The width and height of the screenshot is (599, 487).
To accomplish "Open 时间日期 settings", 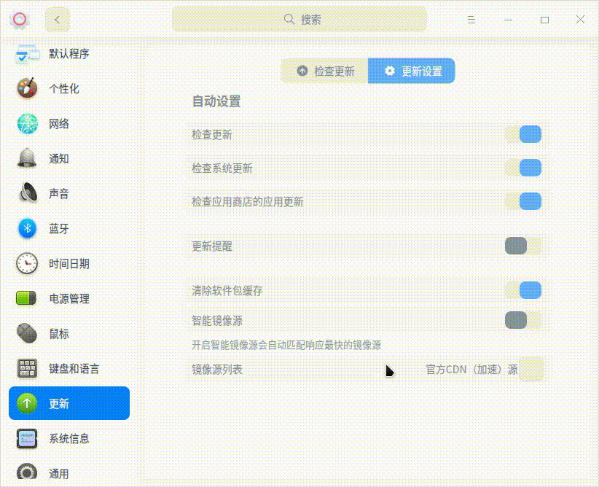I will pos(69,263).
